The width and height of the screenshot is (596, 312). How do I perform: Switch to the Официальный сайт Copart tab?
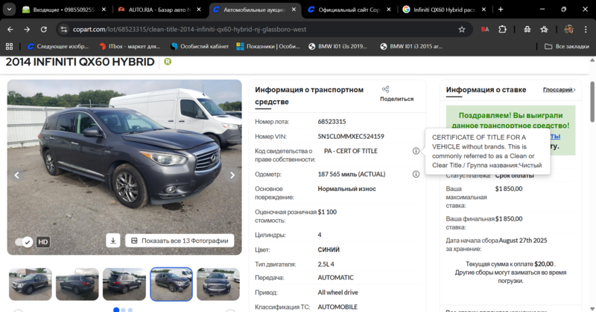point(349,10)
